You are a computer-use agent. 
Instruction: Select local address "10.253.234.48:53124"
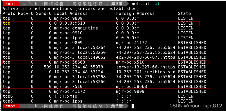point(78,72)
